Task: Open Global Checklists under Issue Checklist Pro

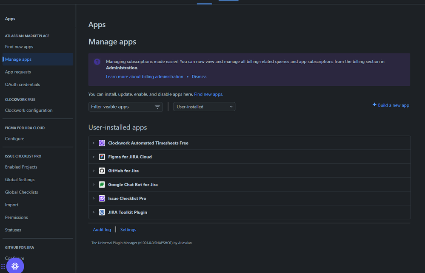Action: coord(21,192)
